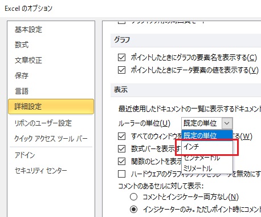
Task: Select the 詳細設定 category
Action: point(51,106)
